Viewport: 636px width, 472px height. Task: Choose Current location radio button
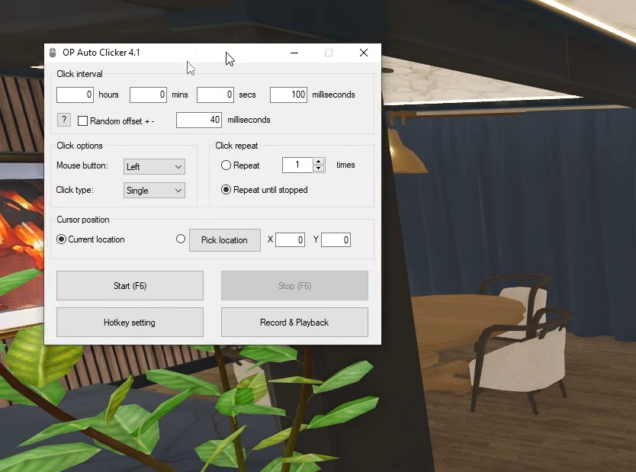click(61, 239)
